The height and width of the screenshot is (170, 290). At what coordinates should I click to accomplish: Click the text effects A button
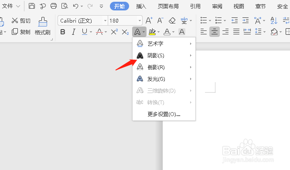pyautogui.click(x=137, y=32)
